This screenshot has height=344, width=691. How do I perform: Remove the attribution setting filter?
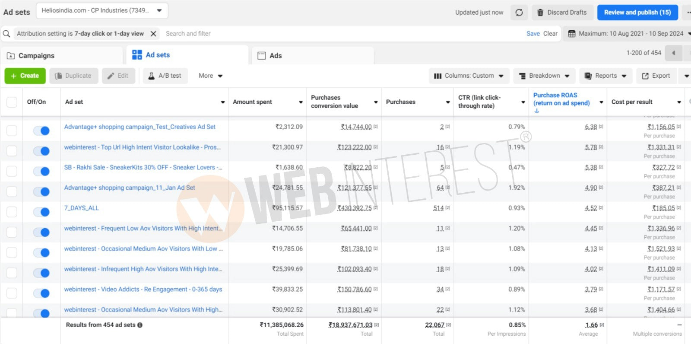[x=153, y=34]
